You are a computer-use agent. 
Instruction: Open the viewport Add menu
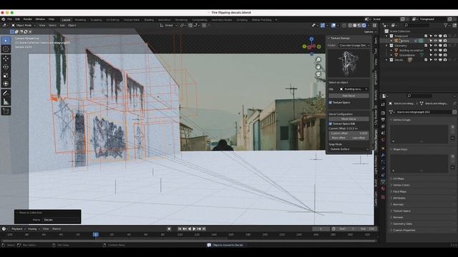click(x=62, y=26)
